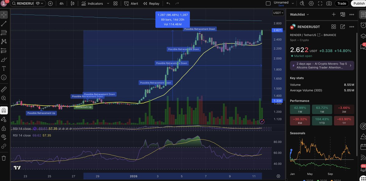Open the Fibonacci retracement tools

[4, 33]
